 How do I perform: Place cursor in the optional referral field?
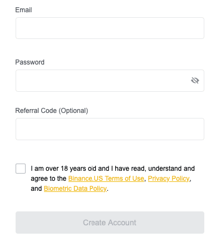(x=110, y=129)
